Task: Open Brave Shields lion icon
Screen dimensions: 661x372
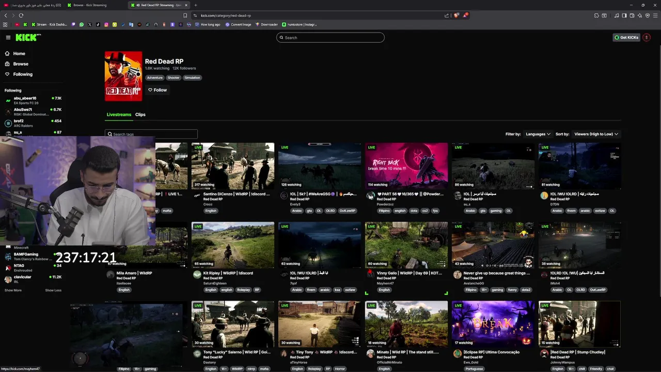Action: point(456,16)
